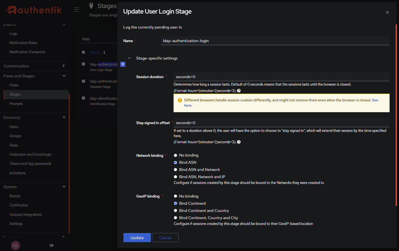Open the See here link in the alert
The width and height of the screenshot is (399, 251).
(188, 105)
